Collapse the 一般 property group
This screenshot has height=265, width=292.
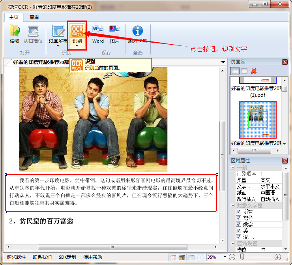click(232, 167)
